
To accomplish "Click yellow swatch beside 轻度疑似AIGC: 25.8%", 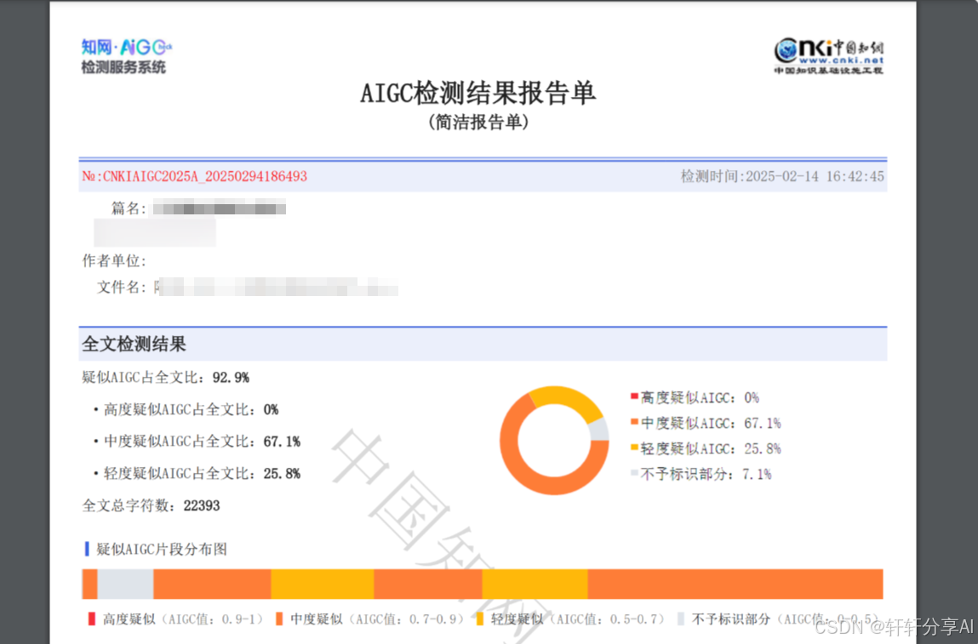I will coord(634,447).
